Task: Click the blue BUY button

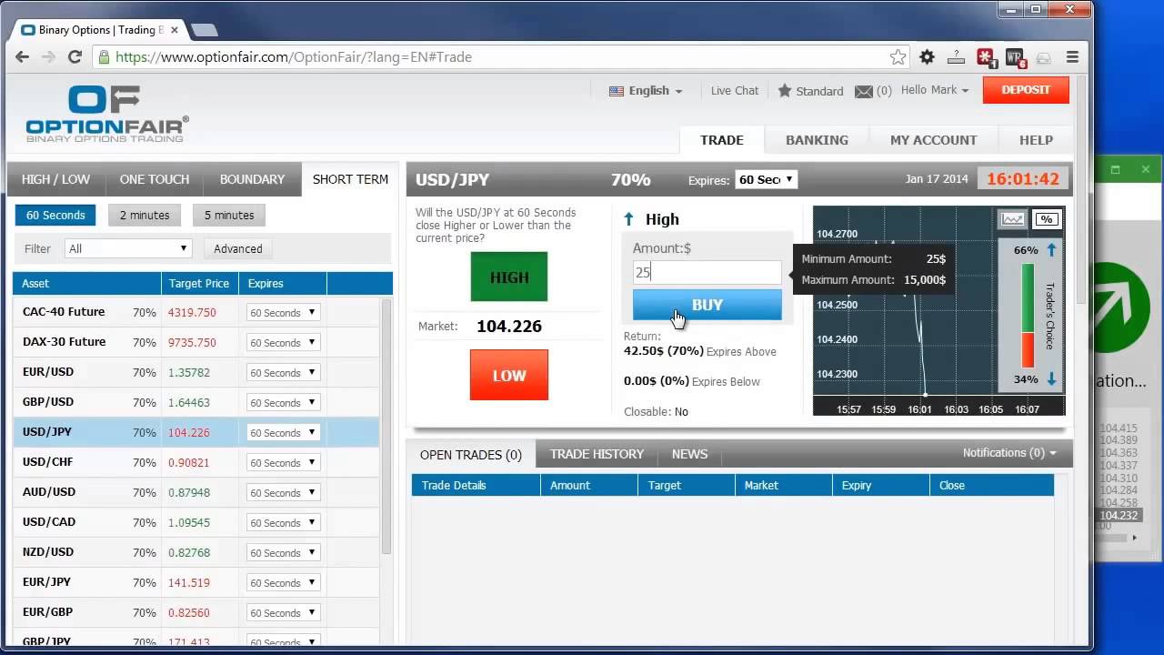Action: [707, 305]
